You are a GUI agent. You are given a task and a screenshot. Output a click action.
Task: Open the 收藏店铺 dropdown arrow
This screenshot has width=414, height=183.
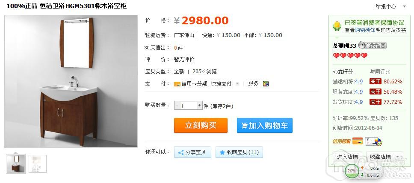398,157
